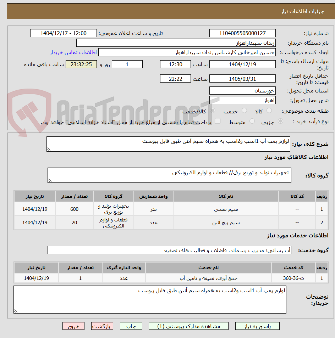The height and width of the screenshot is (338, 335).
Task: Click the resize grip of the توضیحات خریدار text area
Action: click(x=16, y=311)
